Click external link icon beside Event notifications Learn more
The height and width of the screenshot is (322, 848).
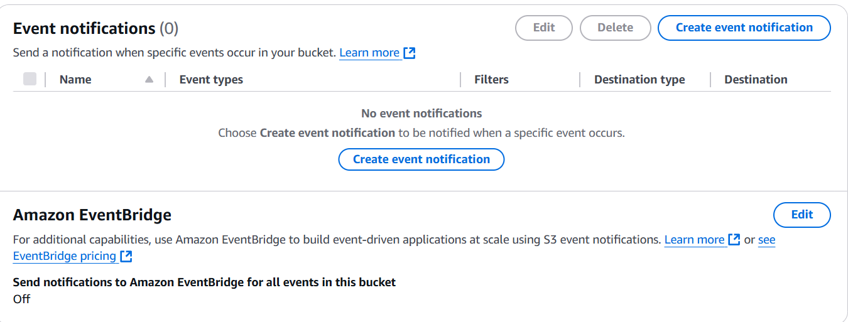[410, 53]
